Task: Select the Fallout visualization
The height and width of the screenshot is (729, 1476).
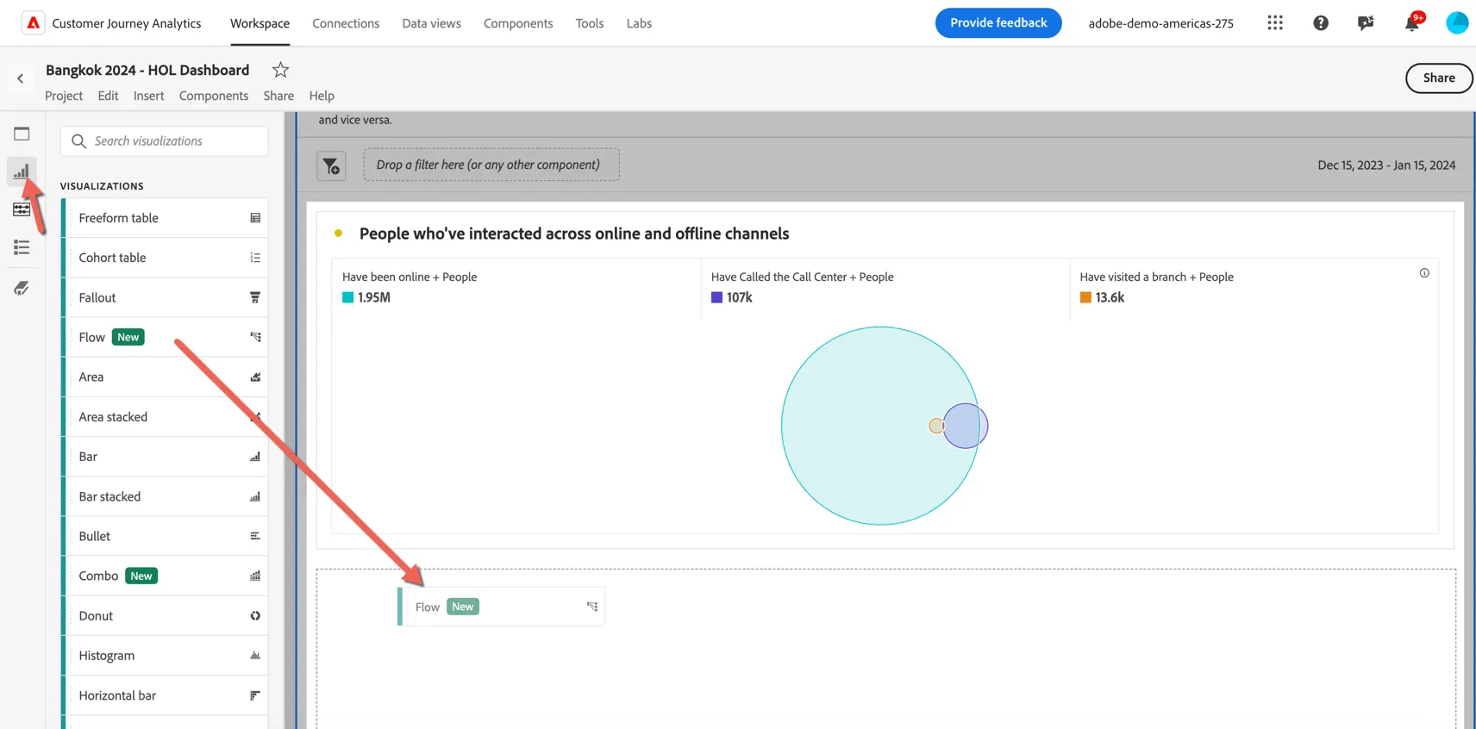Action: point(166,297)
